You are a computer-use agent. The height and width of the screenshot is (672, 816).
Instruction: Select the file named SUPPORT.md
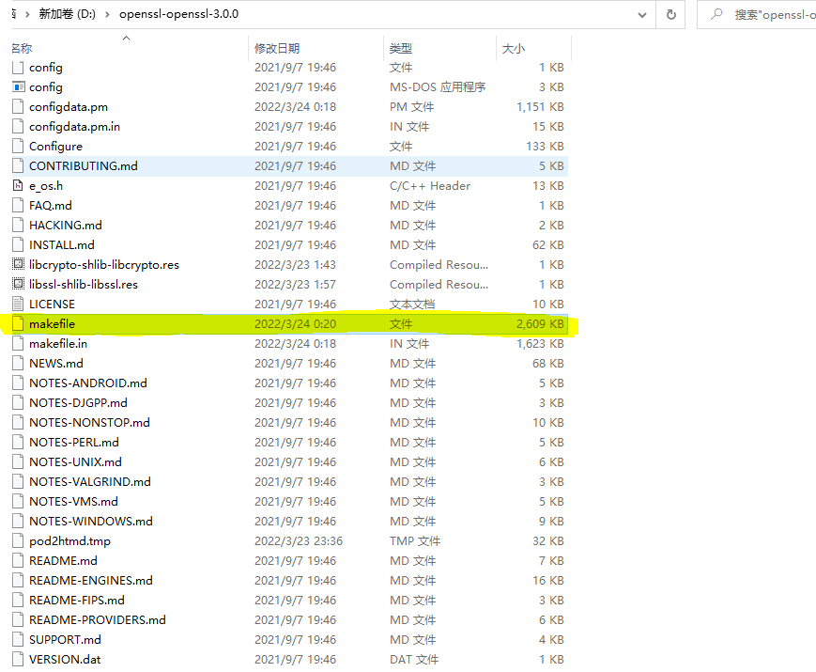(x=65, y=640)
